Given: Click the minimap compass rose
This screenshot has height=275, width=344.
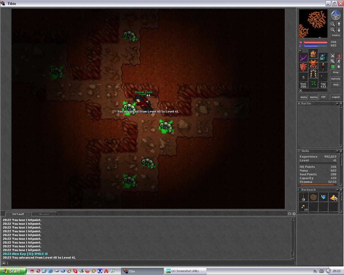Looking at the screenshot, I should click(x=336, y=15).
